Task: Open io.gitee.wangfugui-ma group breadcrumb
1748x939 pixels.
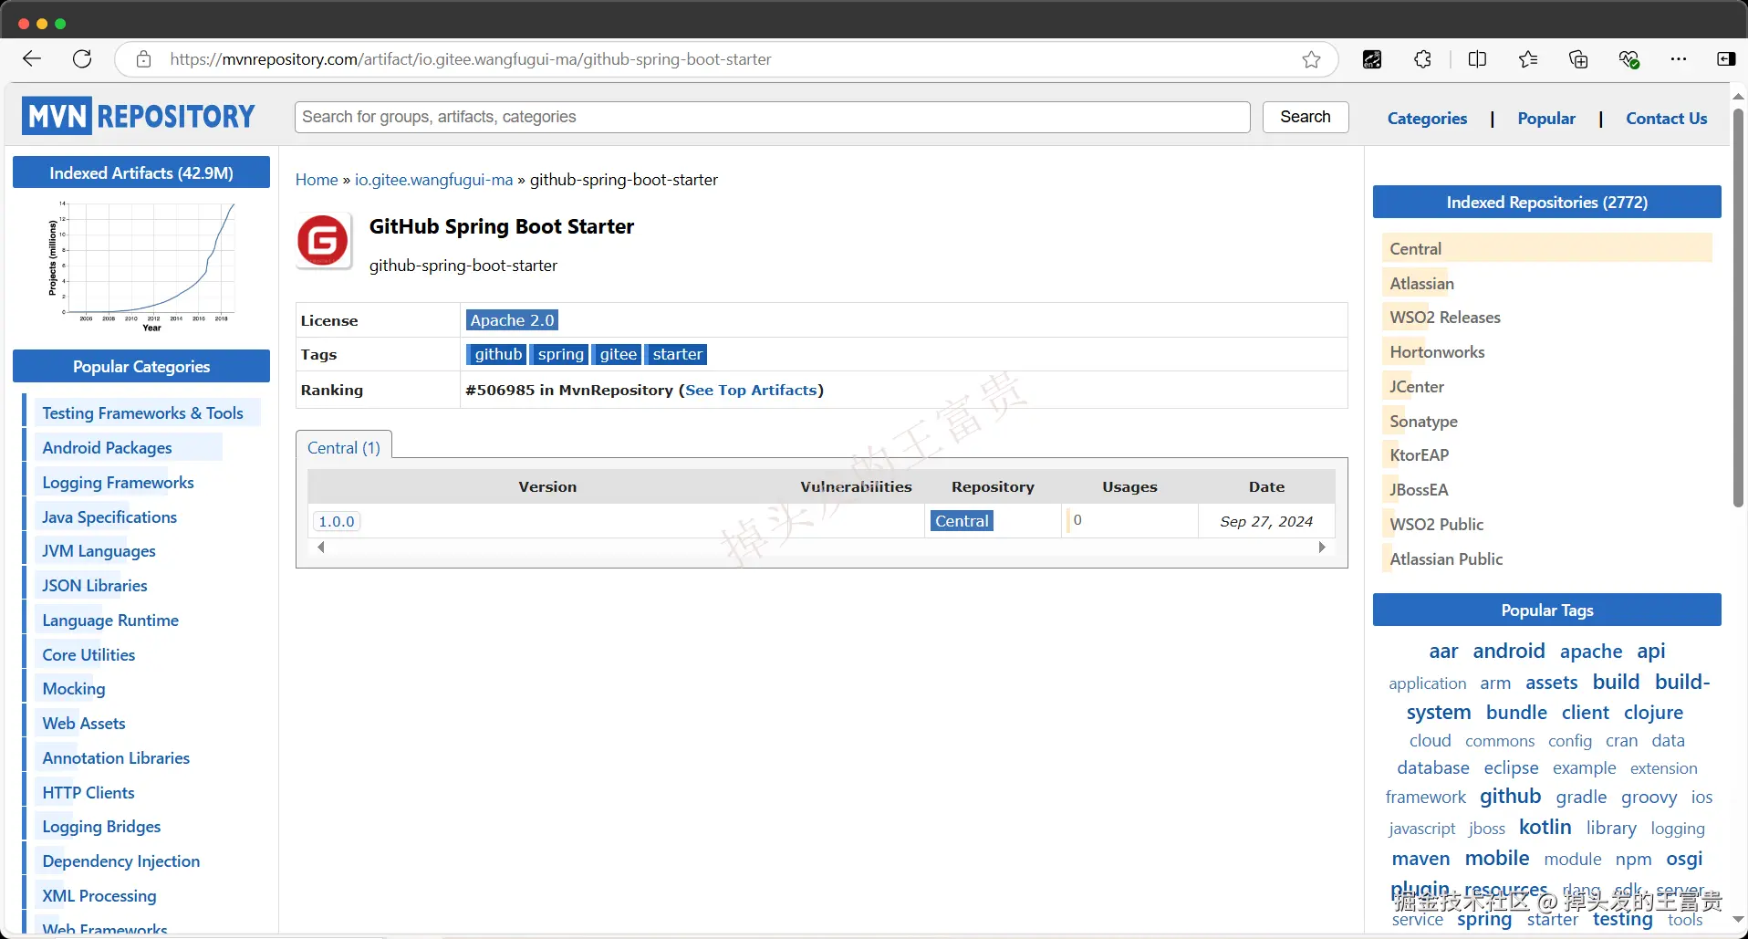Action: point(434,180)
